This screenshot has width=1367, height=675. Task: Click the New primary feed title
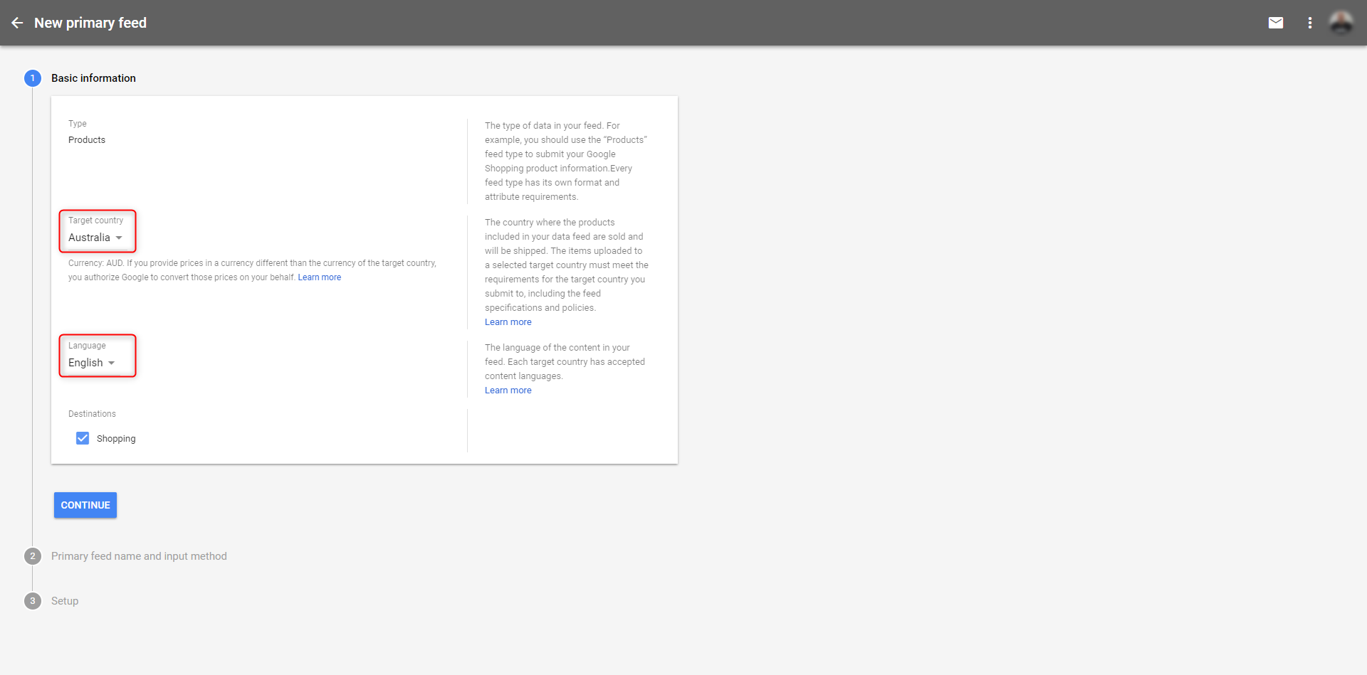(90, 23)
